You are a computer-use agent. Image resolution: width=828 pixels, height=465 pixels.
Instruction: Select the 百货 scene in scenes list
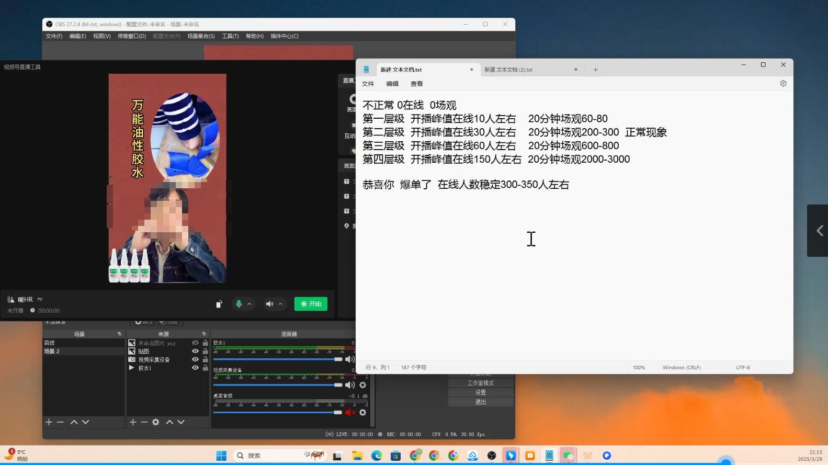click(50, 343)
